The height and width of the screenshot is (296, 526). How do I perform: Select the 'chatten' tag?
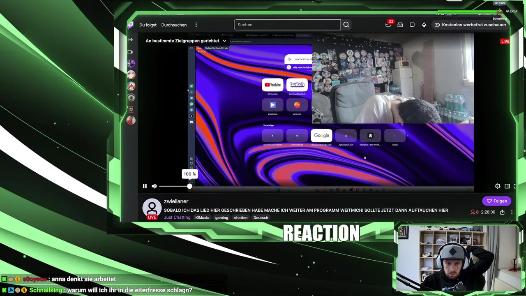[241, 217]
